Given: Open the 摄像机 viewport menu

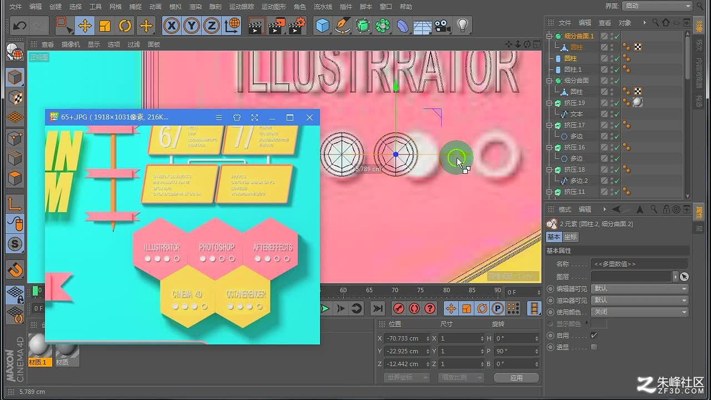Looking at the screenshot, I should [71, 44].
